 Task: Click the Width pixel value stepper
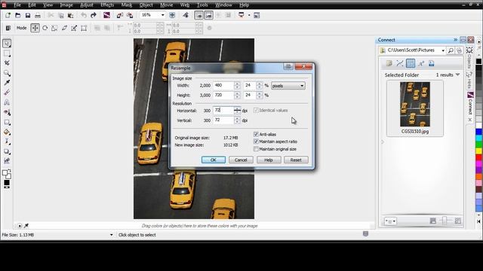237,86
